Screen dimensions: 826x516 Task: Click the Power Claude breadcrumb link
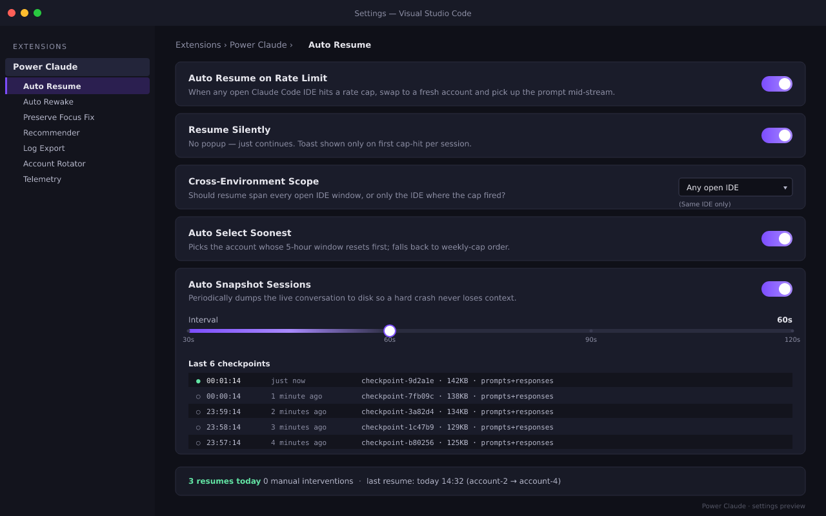258,45
